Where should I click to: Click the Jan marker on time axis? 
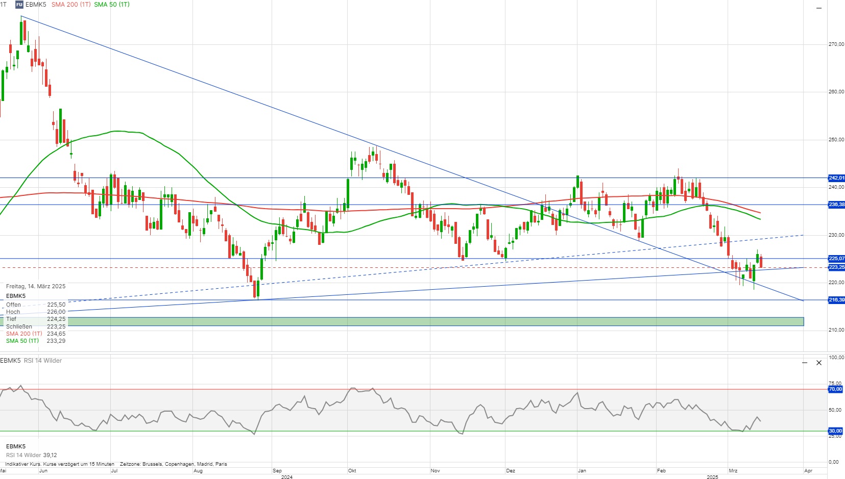tap(582, 471)
